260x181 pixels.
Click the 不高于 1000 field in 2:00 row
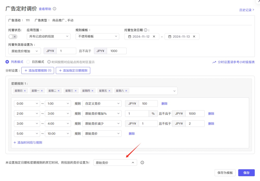[x=195, y=114]
